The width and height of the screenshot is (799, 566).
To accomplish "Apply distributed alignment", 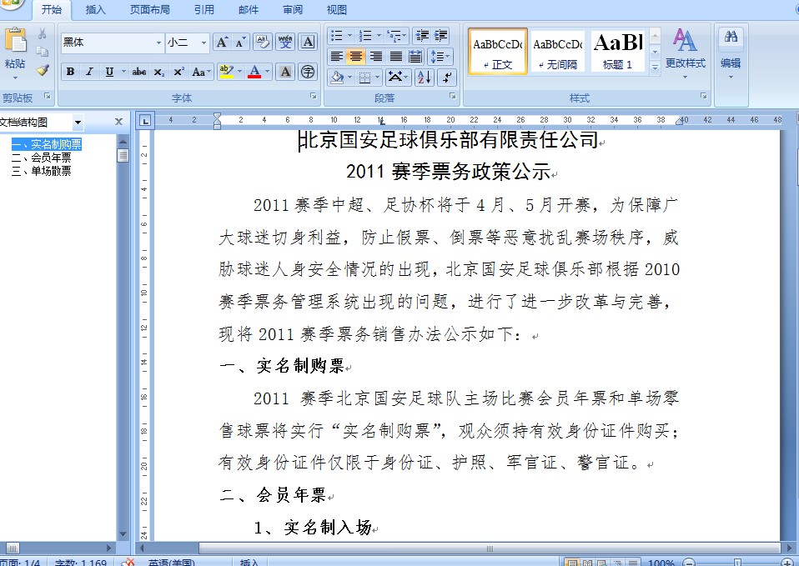I will click(x=415, y=56).
